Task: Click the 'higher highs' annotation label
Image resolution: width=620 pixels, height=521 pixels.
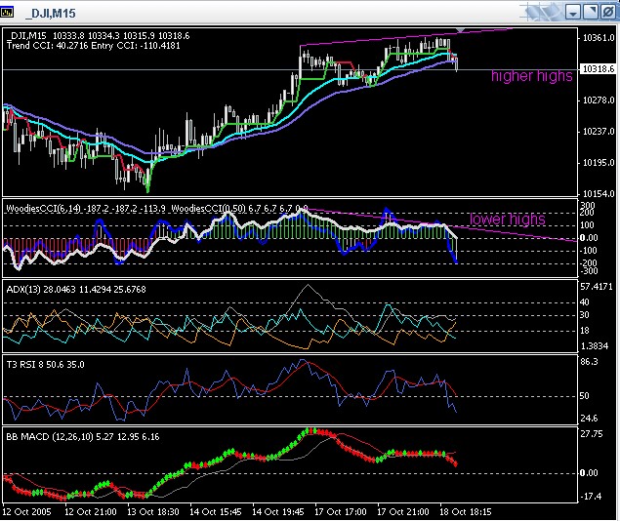Action: point(531,76)
